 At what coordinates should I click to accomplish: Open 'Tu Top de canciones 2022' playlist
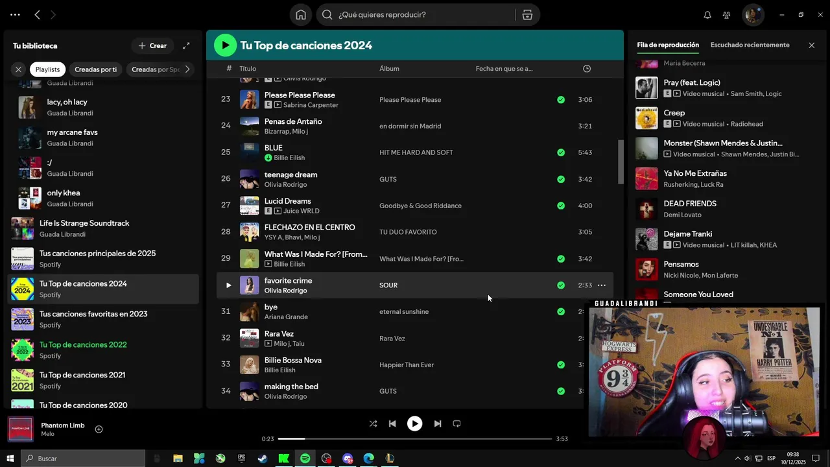click(104, 350)
